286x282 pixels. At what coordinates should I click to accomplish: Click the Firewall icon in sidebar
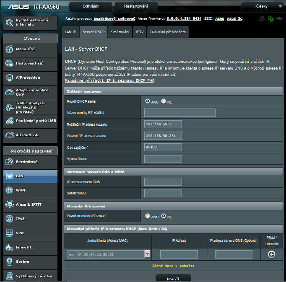[x=9, y=247]
